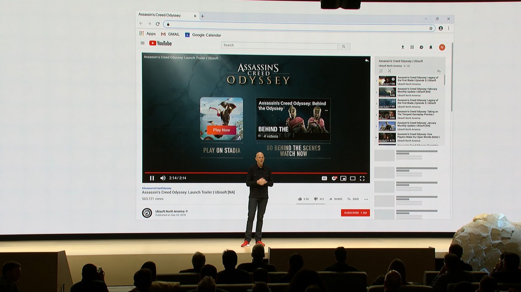
Task: Go to YouTube home via the logo
Action: [160, 43]
